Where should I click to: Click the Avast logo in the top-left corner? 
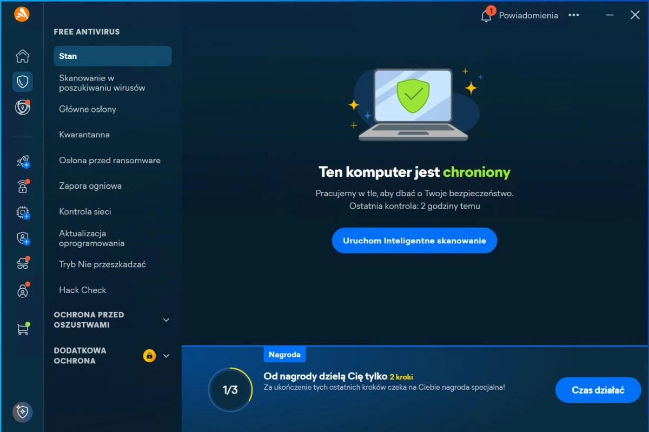click(x=22, y=15)
